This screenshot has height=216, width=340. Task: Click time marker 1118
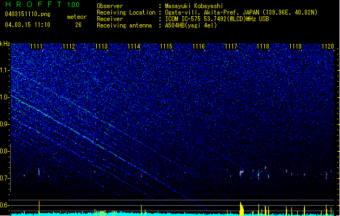[x=263, y=46]
